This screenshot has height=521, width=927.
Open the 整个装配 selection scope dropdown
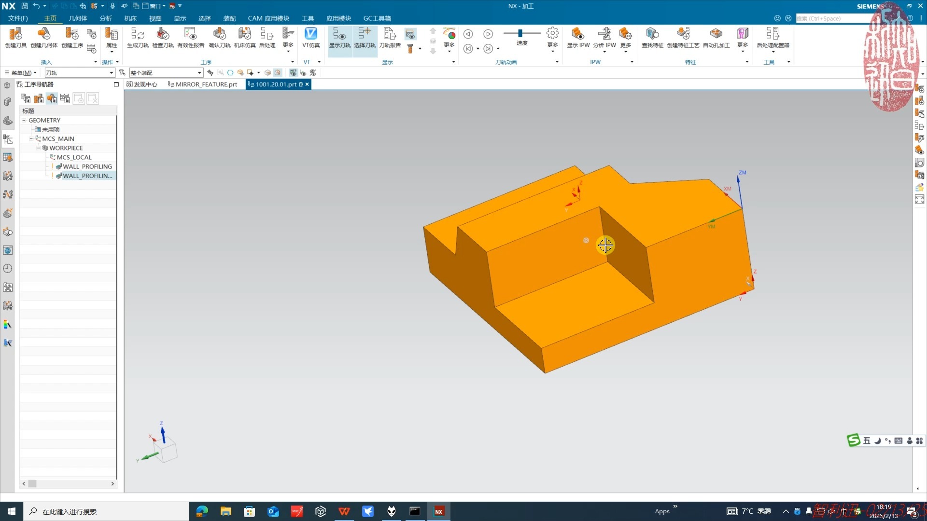[x=199, y=73]
